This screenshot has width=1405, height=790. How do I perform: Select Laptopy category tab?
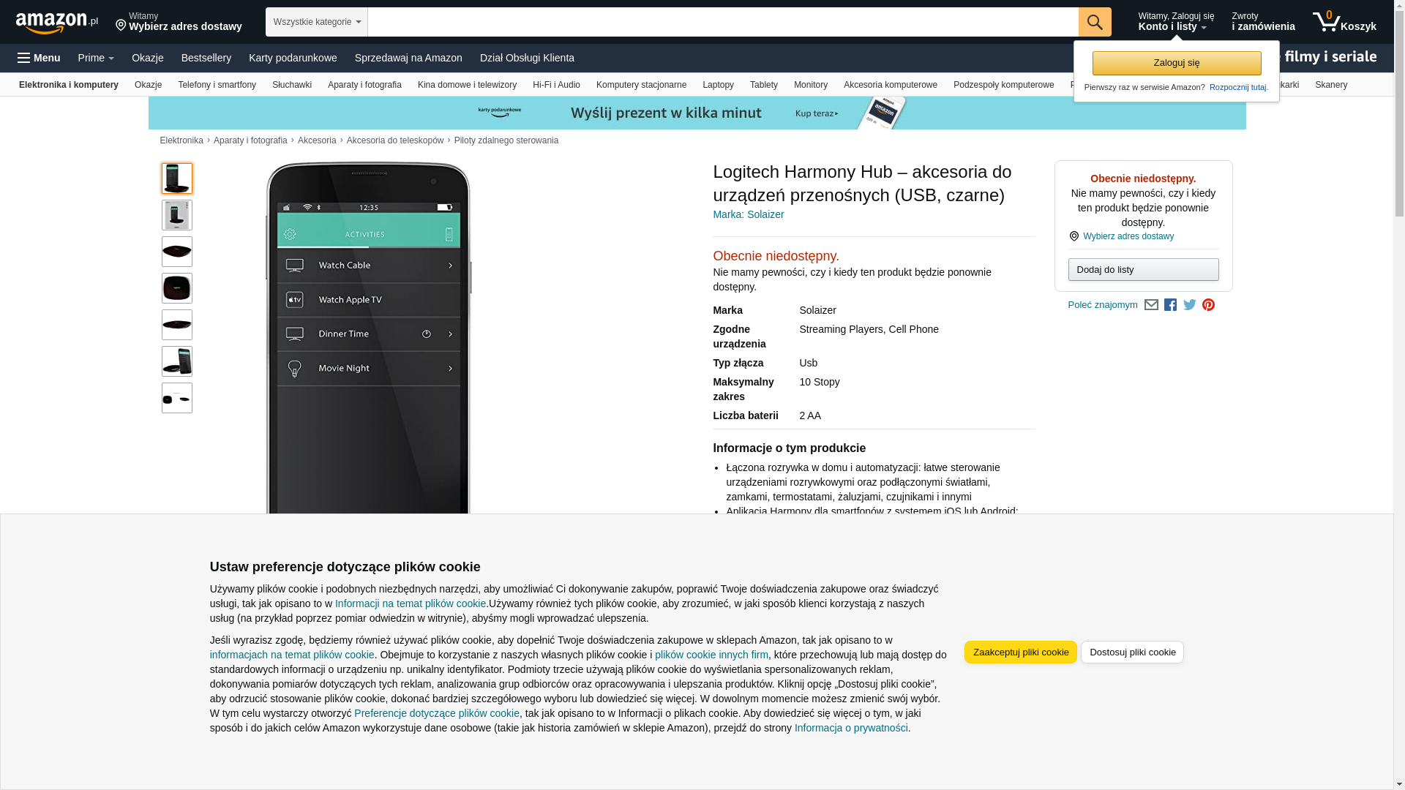point(718,85)
